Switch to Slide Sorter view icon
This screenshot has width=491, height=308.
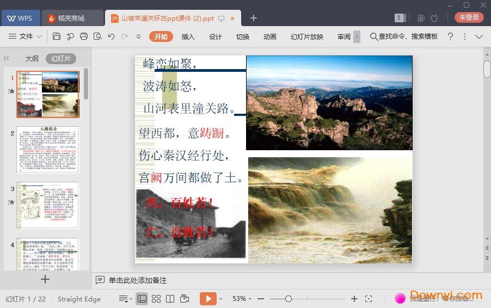(x=156, y=299)
